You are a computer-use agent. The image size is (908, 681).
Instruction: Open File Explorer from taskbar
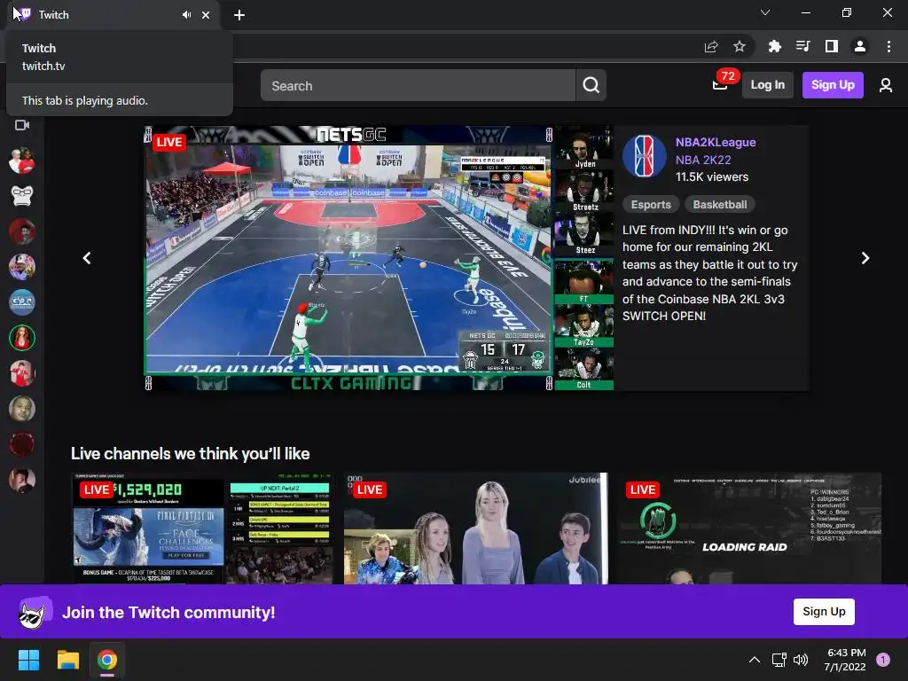point(67,660)
